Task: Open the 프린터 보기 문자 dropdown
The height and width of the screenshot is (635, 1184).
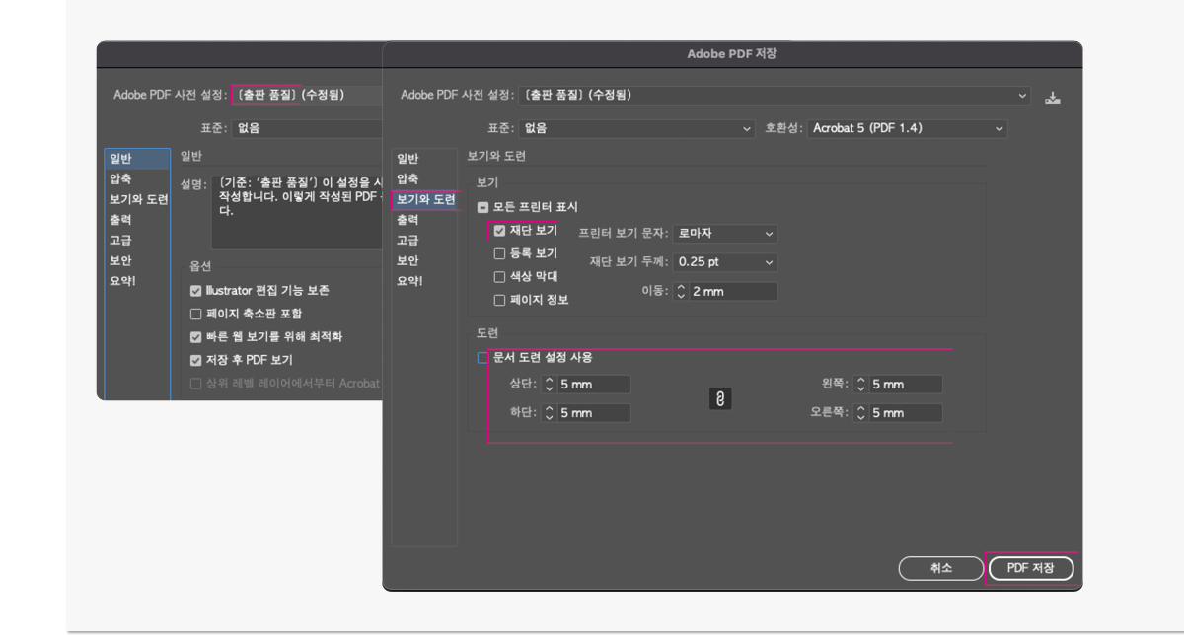Action: (725, 234)
